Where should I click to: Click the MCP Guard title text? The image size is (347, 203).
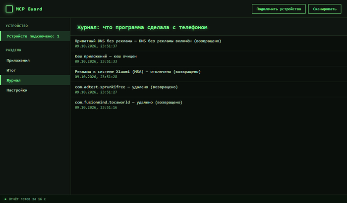click(x=29, y=9)
